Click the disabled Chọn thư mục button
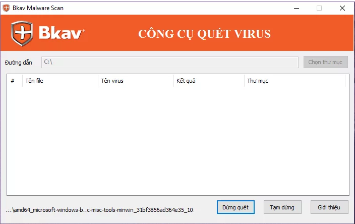Image resolution: width=355 pixels, height=224 pixels. point(326,62)
